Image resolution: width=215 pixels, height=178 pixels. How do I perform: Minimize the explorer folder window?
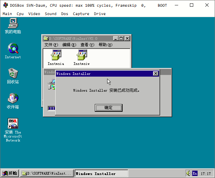(x=116, y=38)
